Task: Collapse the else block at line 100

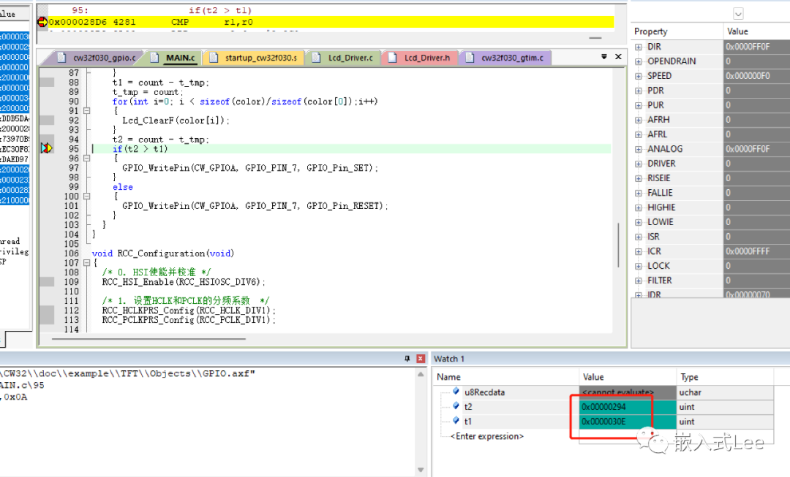Action: [86, 196]
